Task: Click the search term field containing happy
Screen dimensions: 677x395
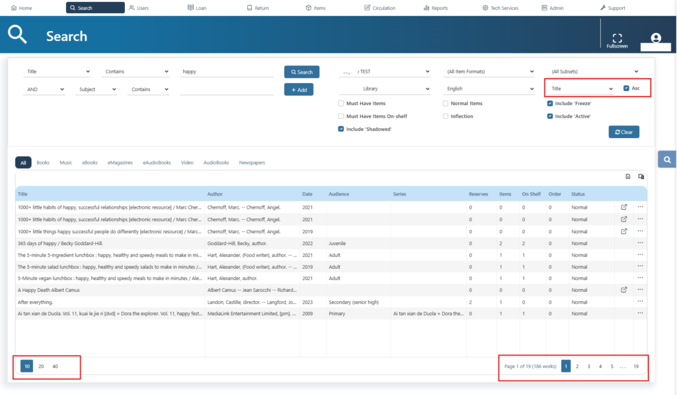Action: (227, 71)
